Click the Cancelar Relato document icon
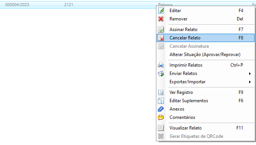Image resolution: width=256 pixels, height=145 pixels. [161, 38]
